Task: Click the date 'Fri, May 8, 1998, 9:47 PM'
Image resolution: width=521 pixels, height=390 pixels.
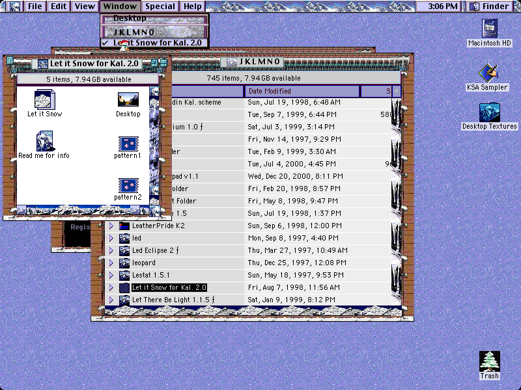Action: [292, 201]
